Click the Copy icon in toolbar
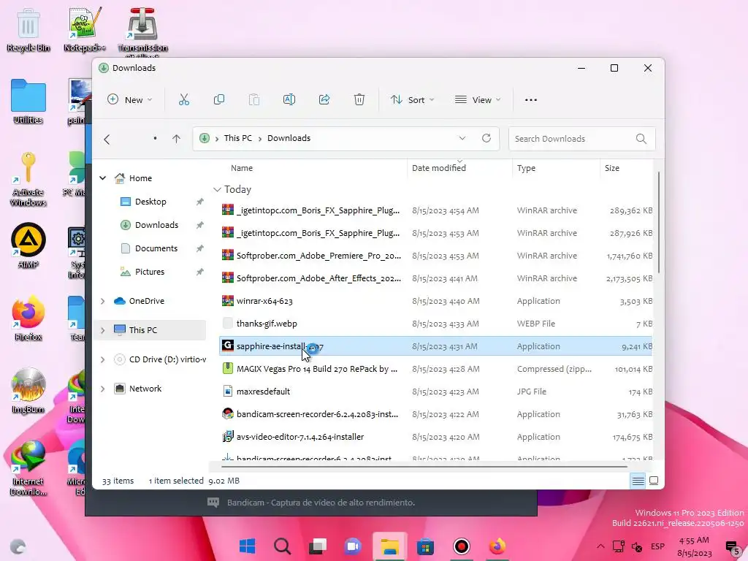This screenshot has height=561, width=748. pyautogui.click(x=219, y=99)
